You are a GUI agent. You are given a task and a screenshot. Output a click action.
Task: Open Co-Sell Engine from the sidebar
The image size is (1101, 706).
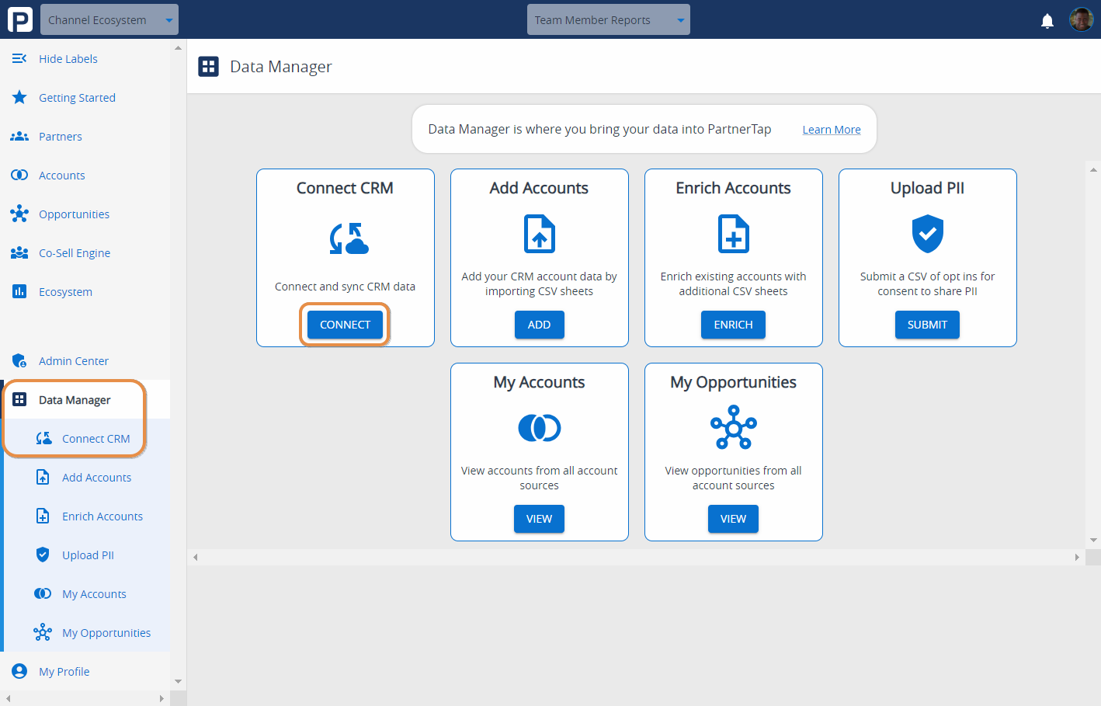(75, 253)
